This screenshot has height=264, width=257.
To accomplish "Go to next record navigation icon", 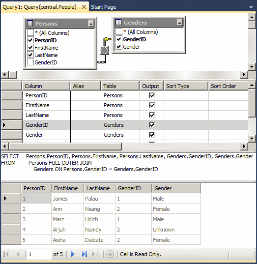I will pos(73,254).
